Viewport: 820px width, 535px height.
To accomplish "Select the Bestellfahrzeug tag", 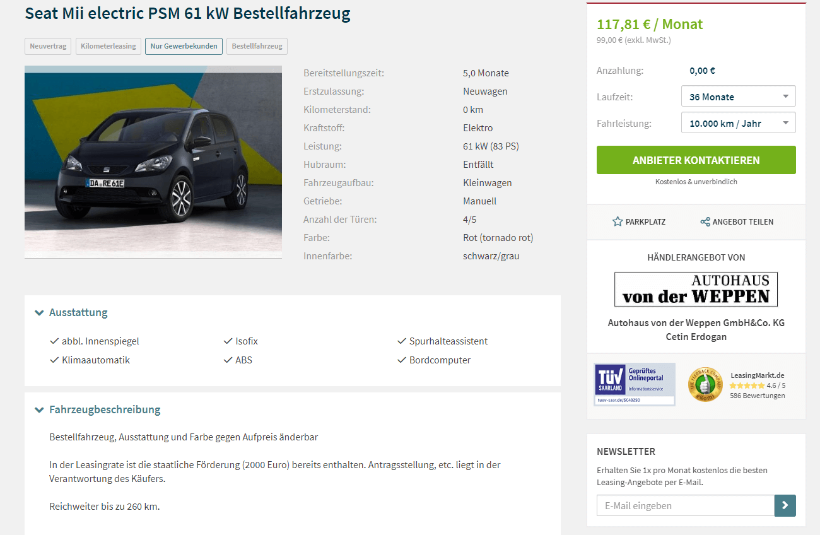I will click(x=257, y=46).
